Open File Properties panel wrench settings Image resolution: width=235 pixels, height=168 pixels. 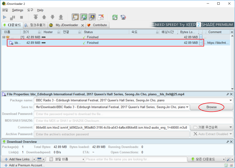[228, 94]
